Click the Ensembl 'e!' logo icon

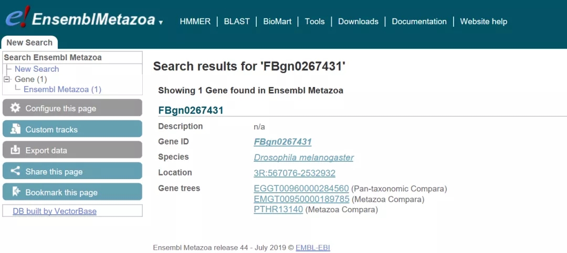[16, 18]
